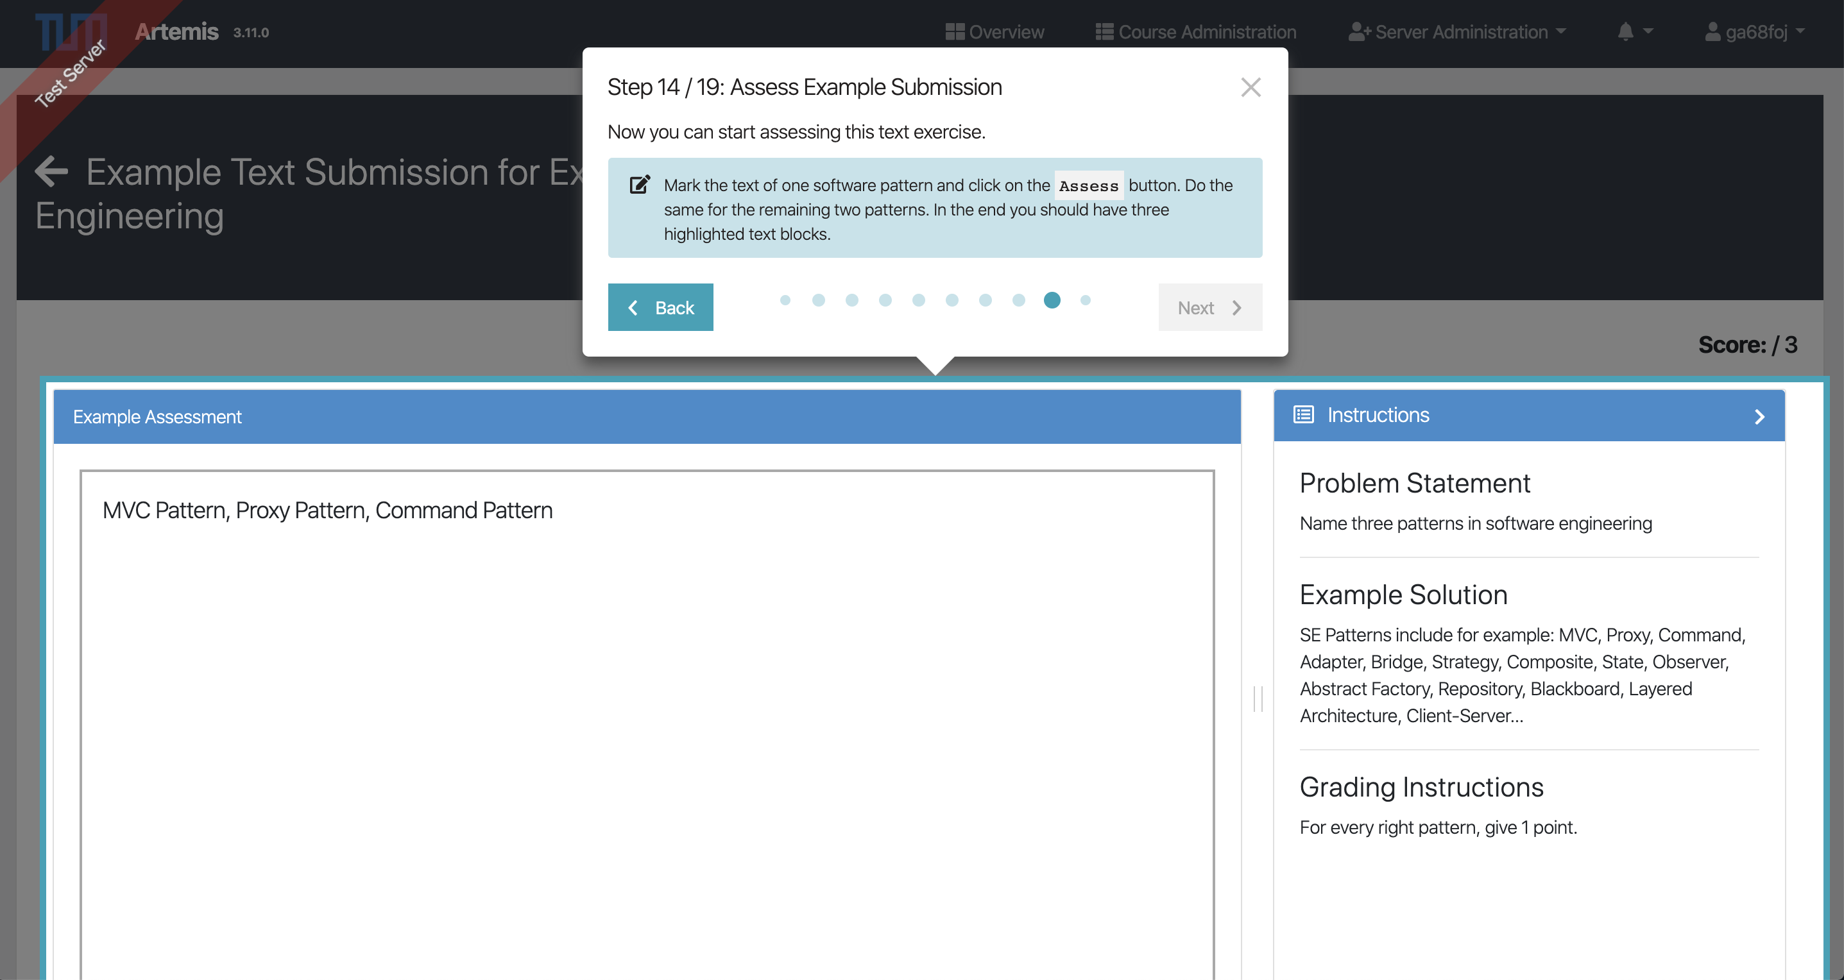The width and height of the screenshot is (1844, 980).
Task: Click the Next button in dialog
Action: 1211,306
